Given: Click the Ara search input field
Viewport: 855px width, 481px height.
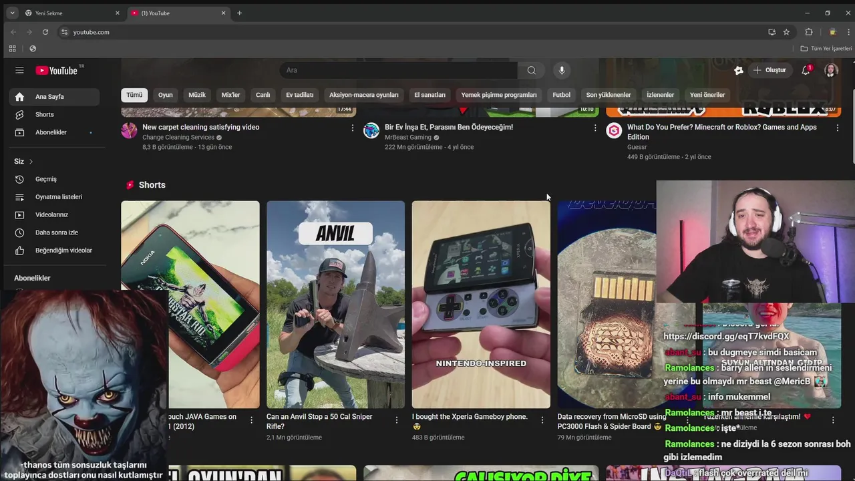Looking at the screenshot, I should tap(399, 70).
